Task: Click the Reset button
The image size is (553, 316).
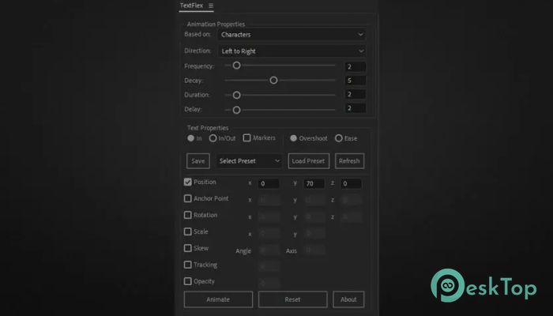Action: click(293, 299)
